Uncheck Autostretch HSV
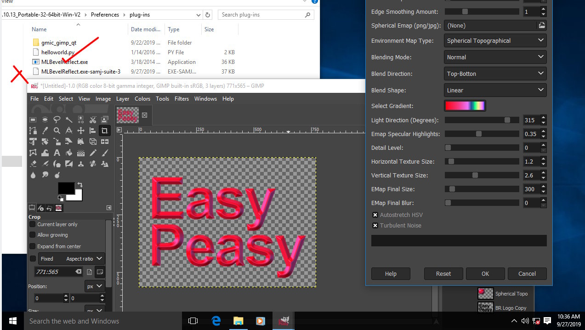This screenshot has width=585, height=330. (375, 215)
